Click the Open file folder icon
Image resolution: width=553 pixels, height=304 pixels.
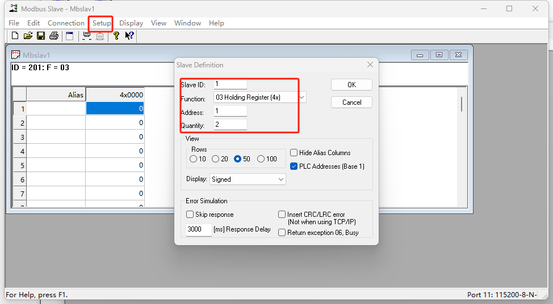click(x=28, y=36)
